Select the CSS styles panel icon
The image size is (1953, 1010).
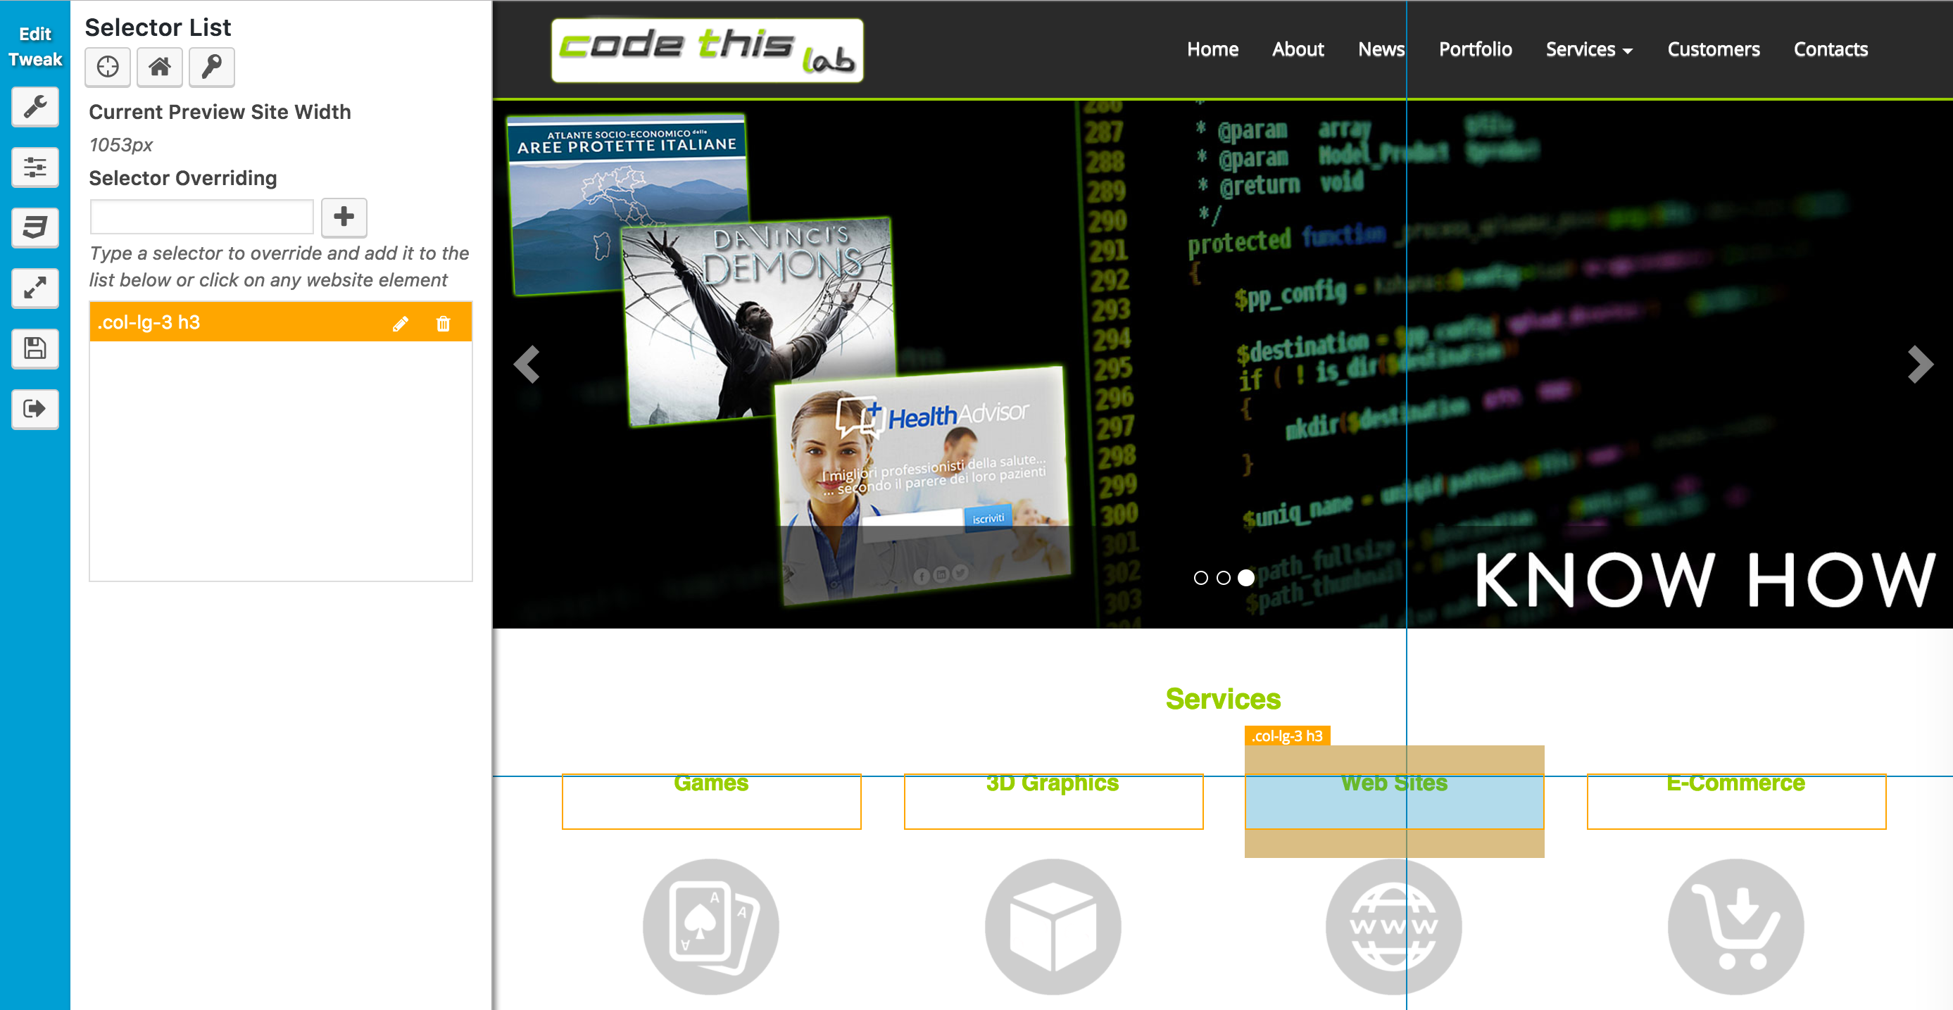pos(34,225)
